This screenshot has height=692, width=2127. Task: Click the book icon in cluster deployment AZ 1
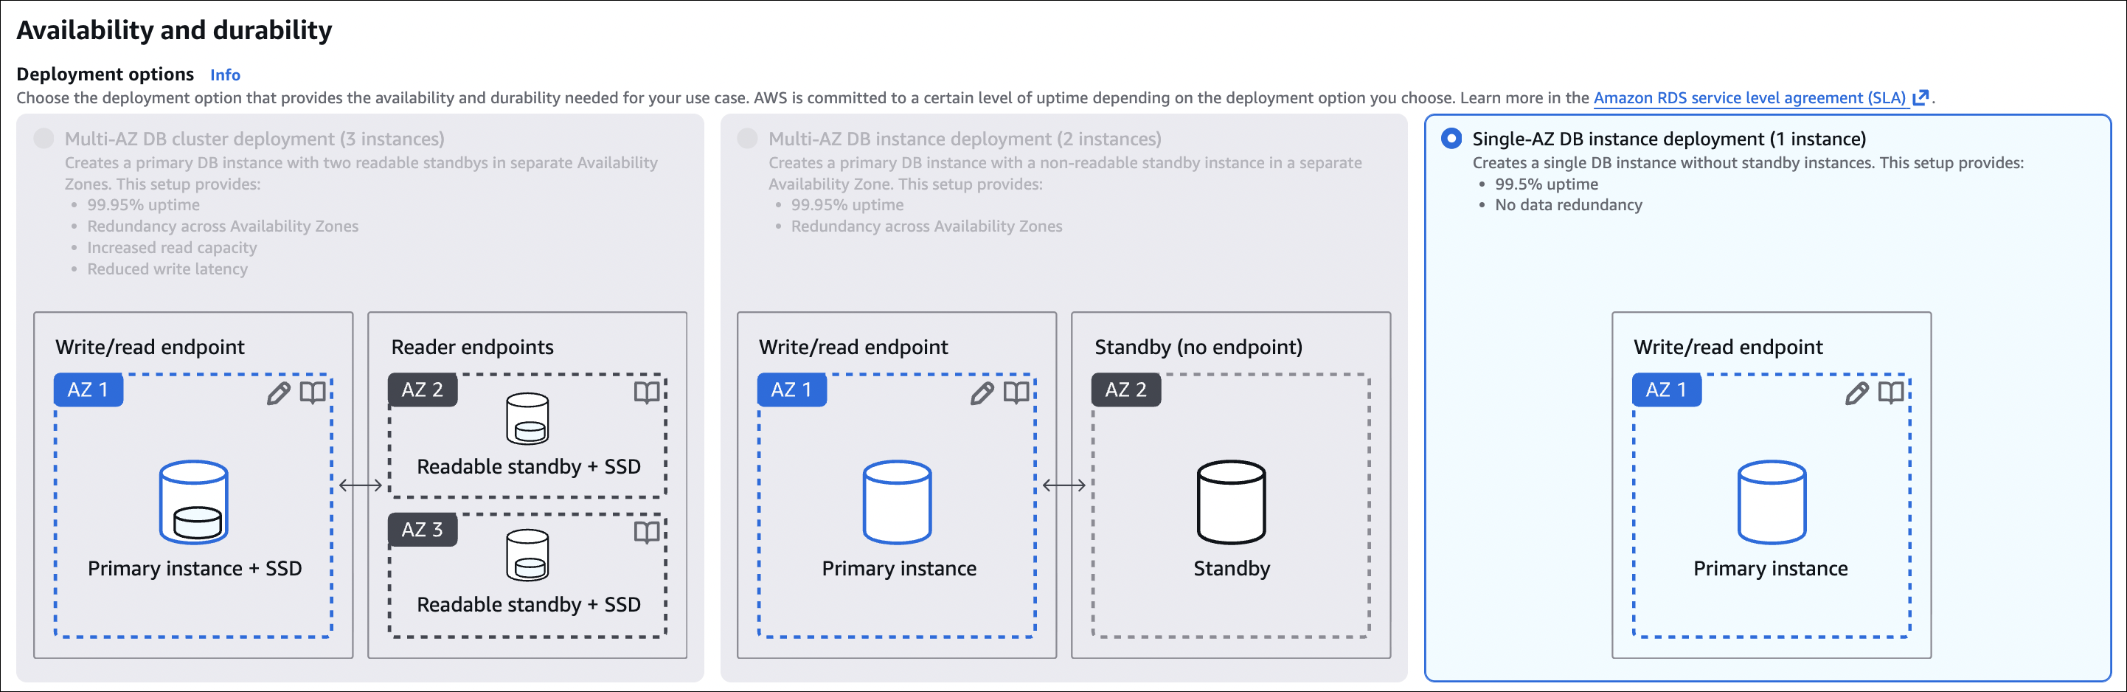pyautogui.click(x=313, y=392)
